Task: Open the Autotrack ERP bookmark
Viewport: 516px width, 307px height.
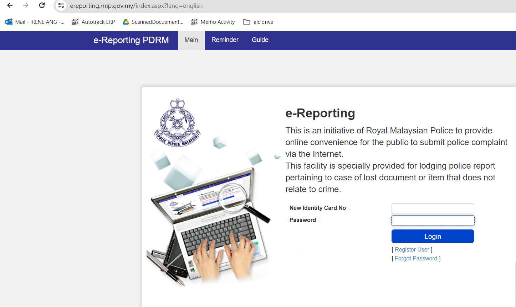Action: pos(93,22)
